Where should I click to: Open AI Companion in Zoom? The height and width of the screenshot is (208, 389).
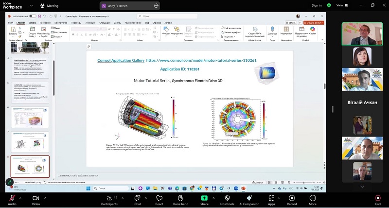pyautogui.click(x=249, y=200)
